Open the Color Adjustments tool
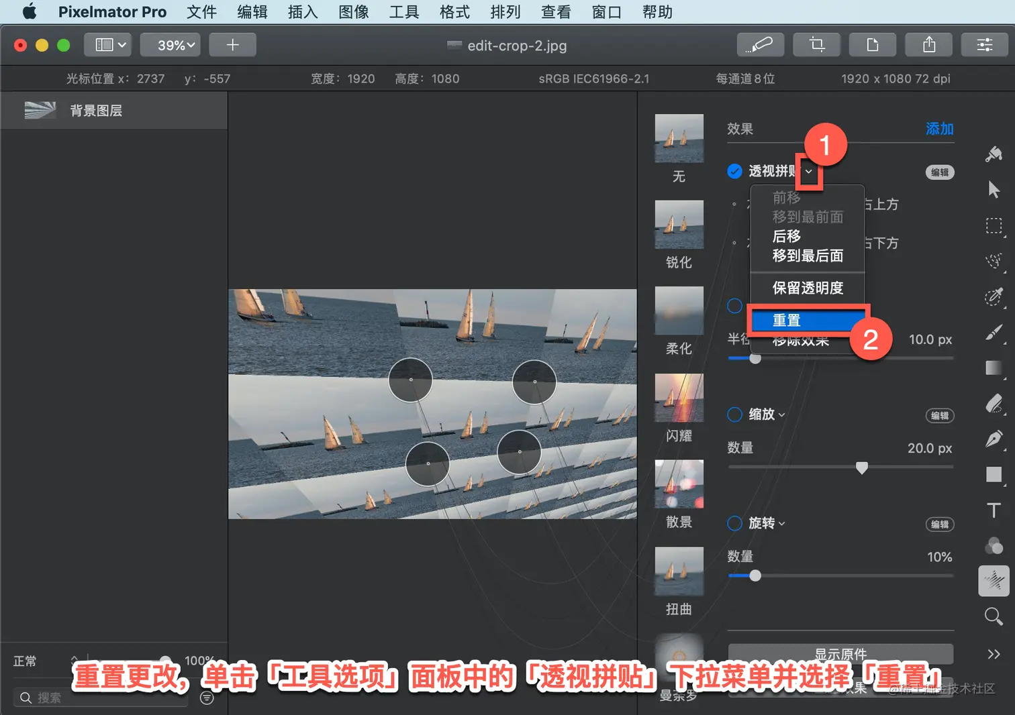The width and height of the screenshot is (1015, 715). pos(994,546)
